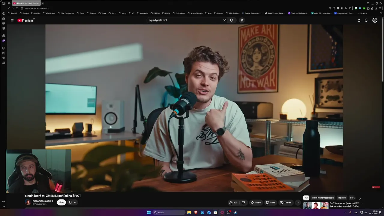Viewport: 384px width, 216px height.
Task: Open Brave browser from taskbar
Action: 196,212
